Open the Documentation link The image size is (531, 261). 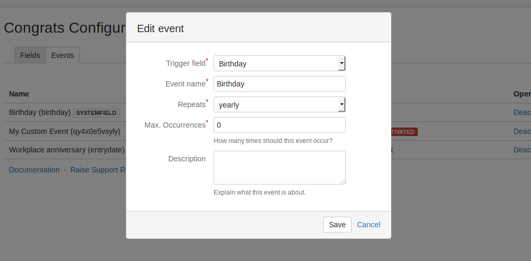coord(34,170)
